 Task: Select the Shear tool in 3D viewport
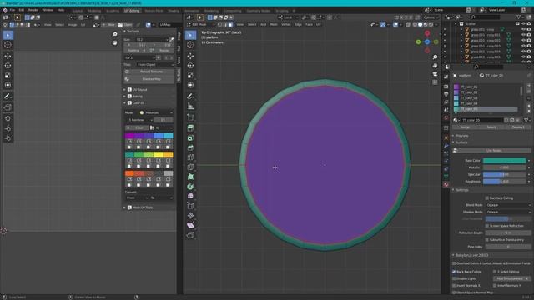tap(191, 225)
